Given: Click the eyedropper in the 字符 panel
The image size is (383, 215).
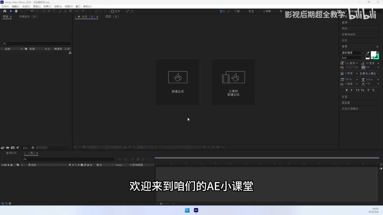Looking at the screenshot, I should point(368,53).
